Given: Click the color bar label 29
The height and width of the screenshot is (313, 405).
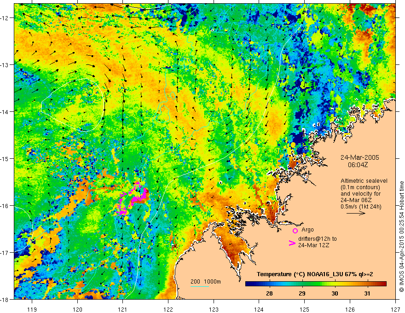Looking at the screenshot, I should (302, 294).
